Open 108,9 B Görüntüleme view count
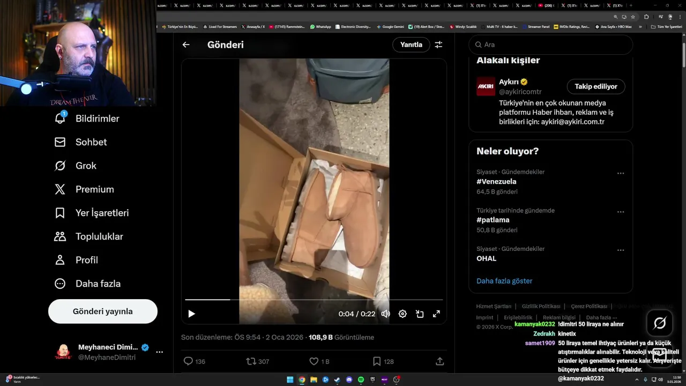 [341, 337]
